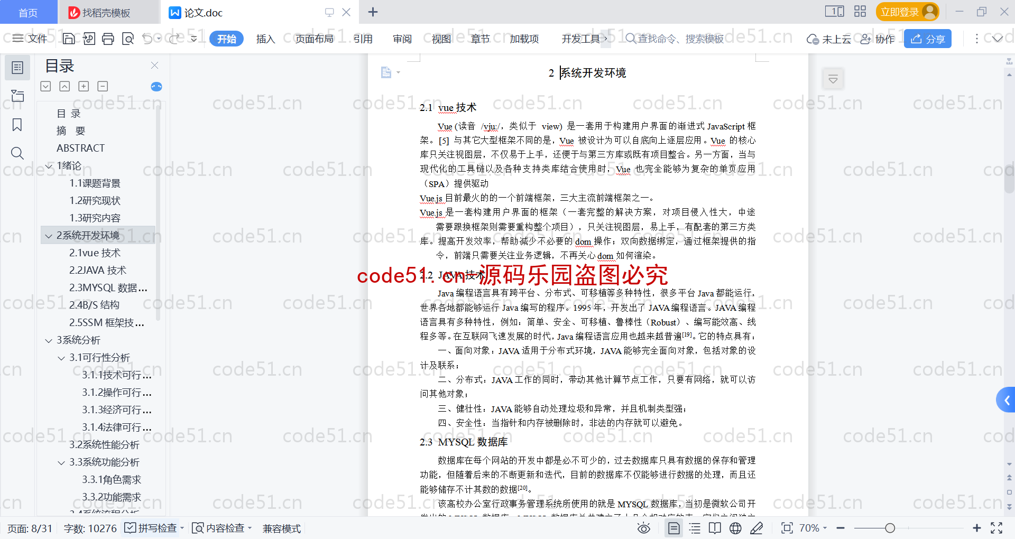Switch to reading view book icon
This screenshot has width=1015, height=539.
pos(715,528)
